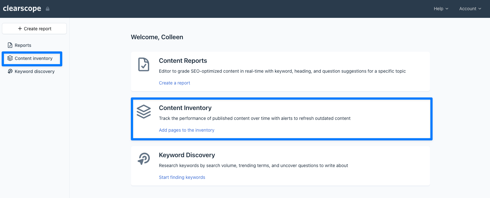Viewport: 490px width, 198px height.
Task: Click the Keyword Discovery card heading
Action: [187, 155]
